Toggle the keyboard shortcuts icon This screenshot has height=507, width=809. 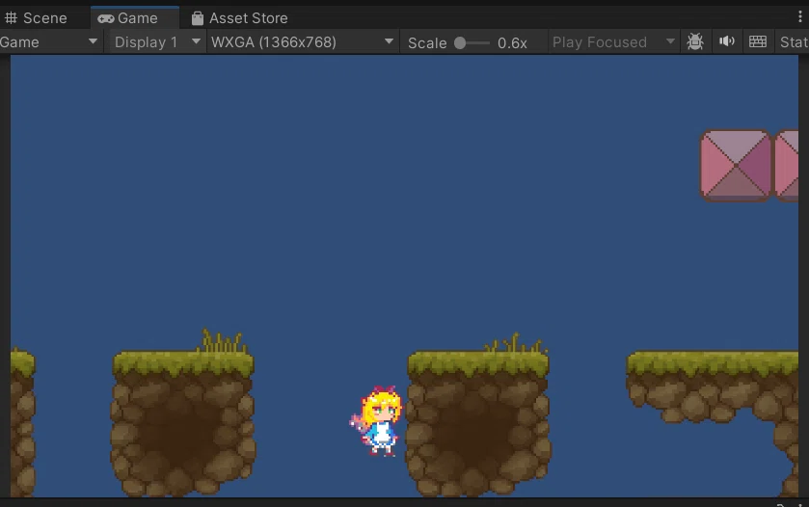tap(757, 41)
